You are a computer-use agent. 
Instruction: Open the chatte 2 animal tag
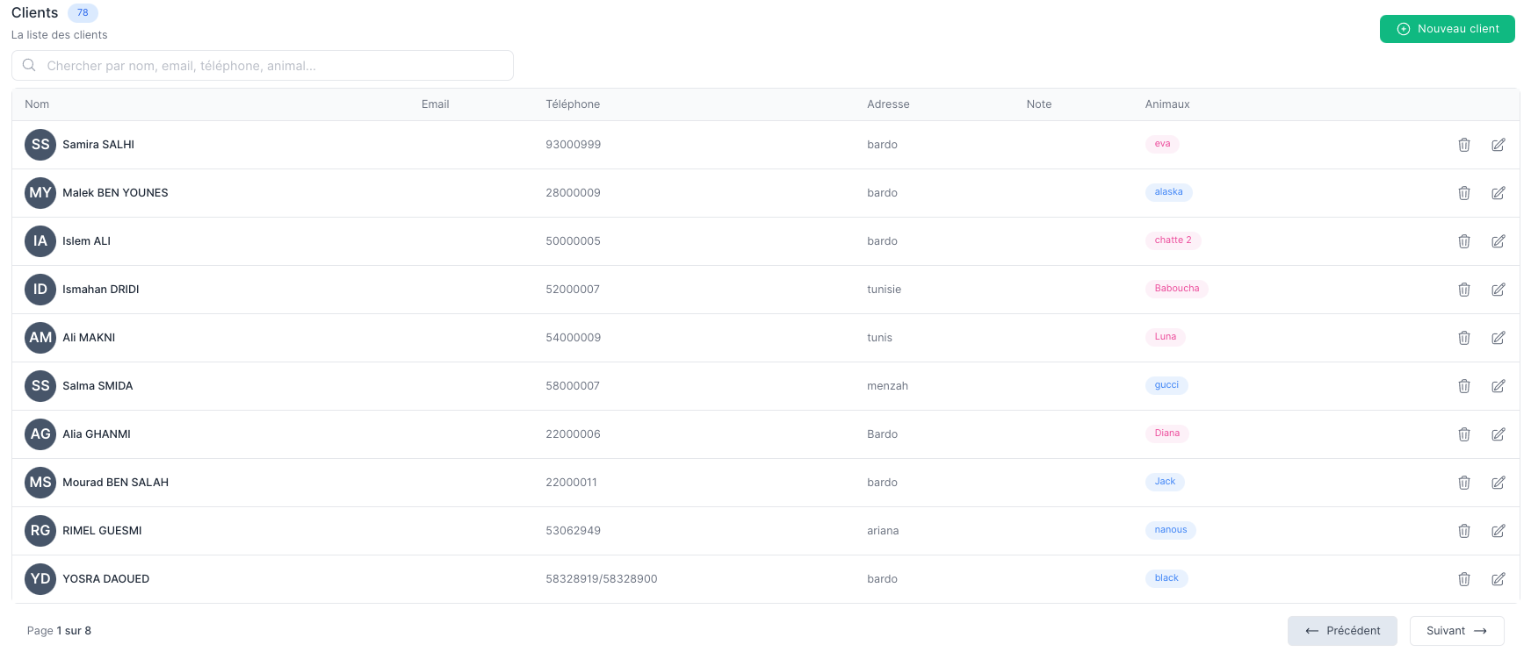[1173, 240]
